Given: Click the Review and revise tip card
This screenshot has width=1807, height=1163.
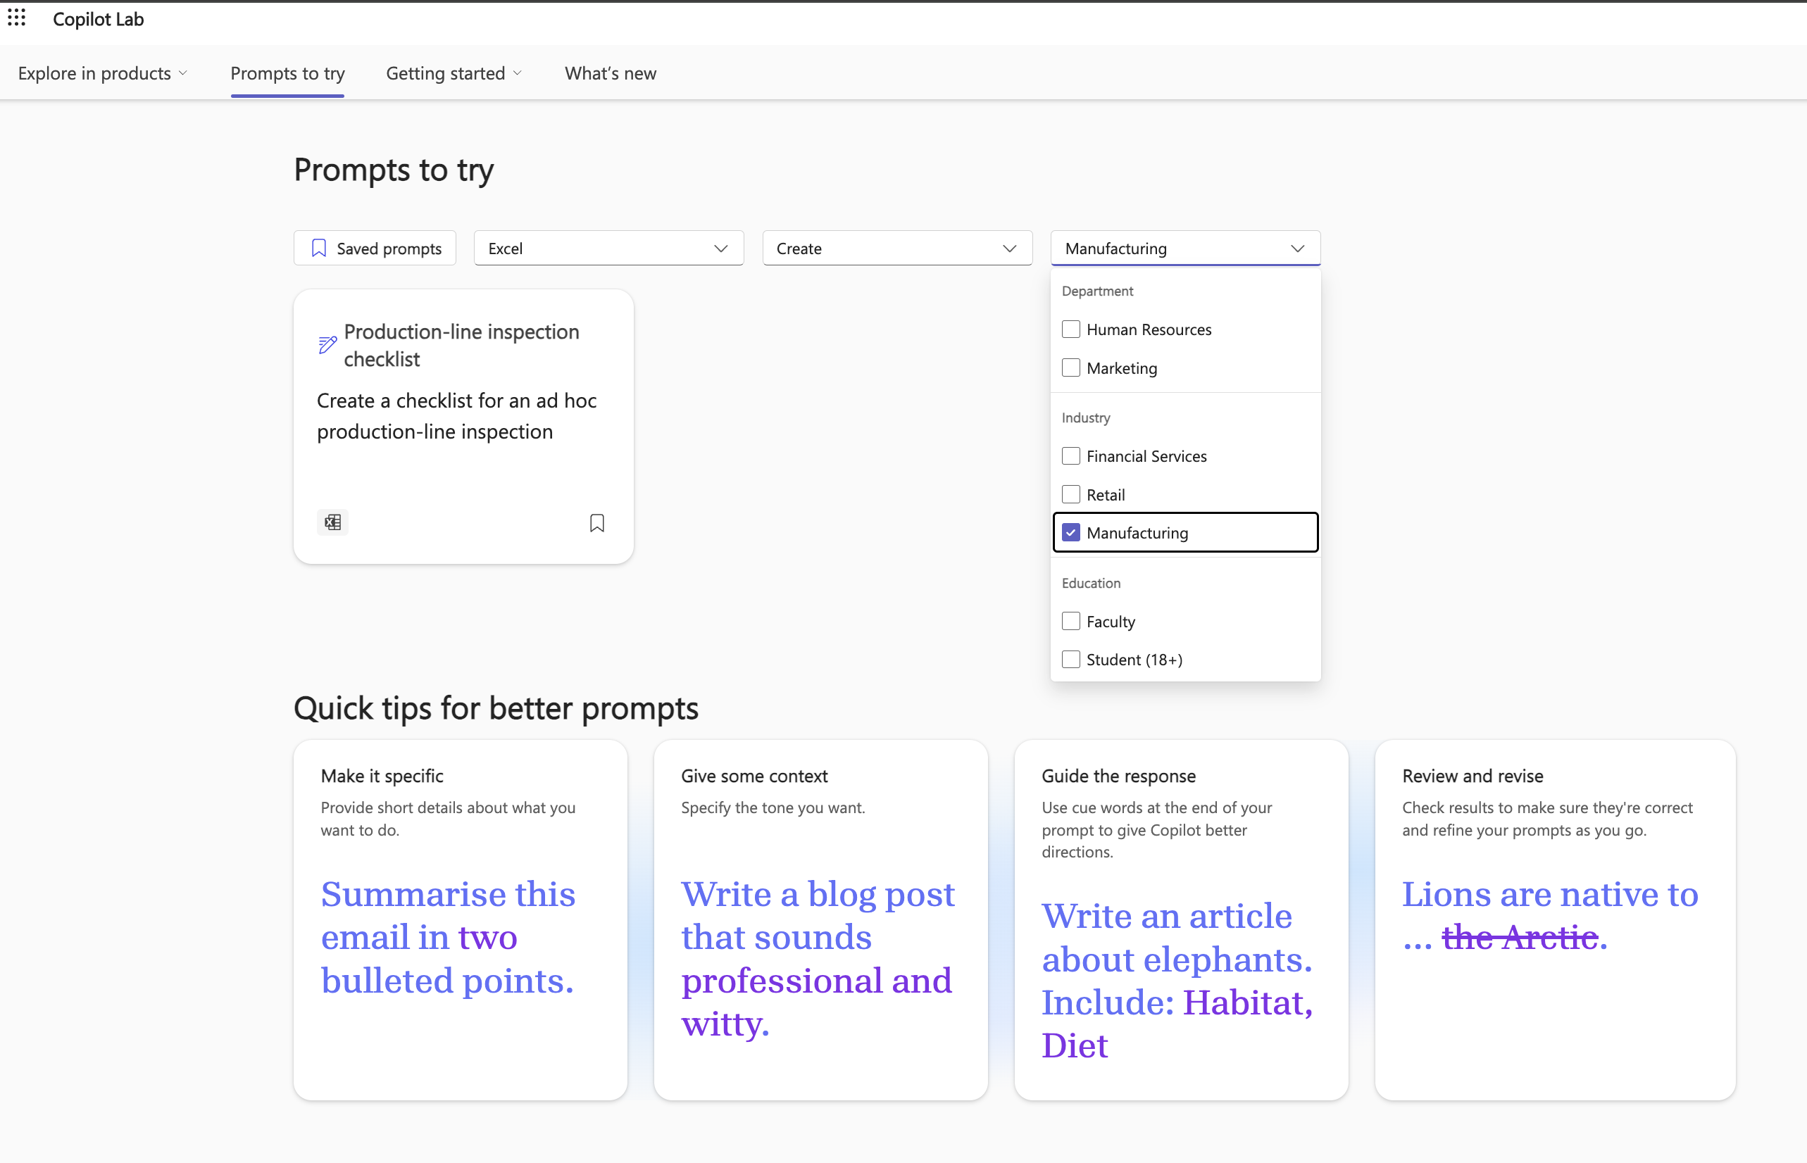Looking at the screenshot, I should pyautogui.click(x=1555, y=920).
